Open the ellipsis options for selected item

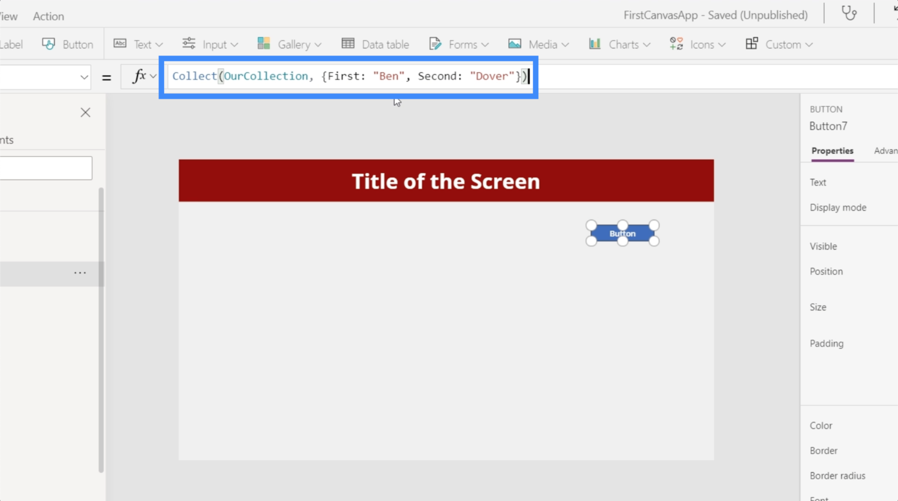(x=80, y=273)
